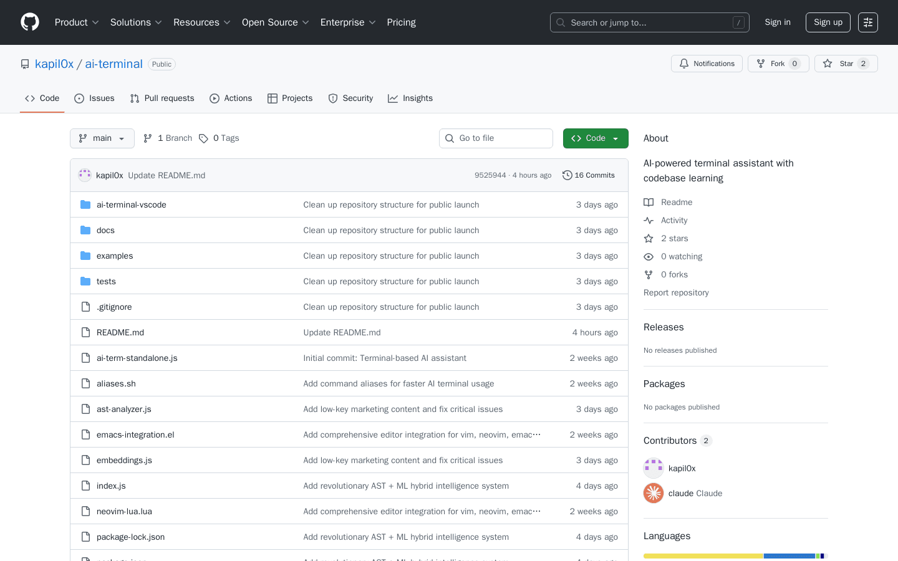Open the Actions workflow section
Viewport: 898px width, 561px height.
coord(231,98)
